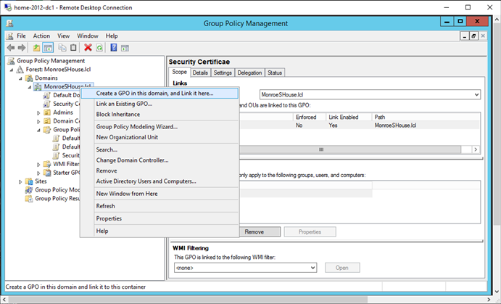Click the Forward arrow toolbar icon
The width and height of the screenshot is (501, 304).
[22, 48]
